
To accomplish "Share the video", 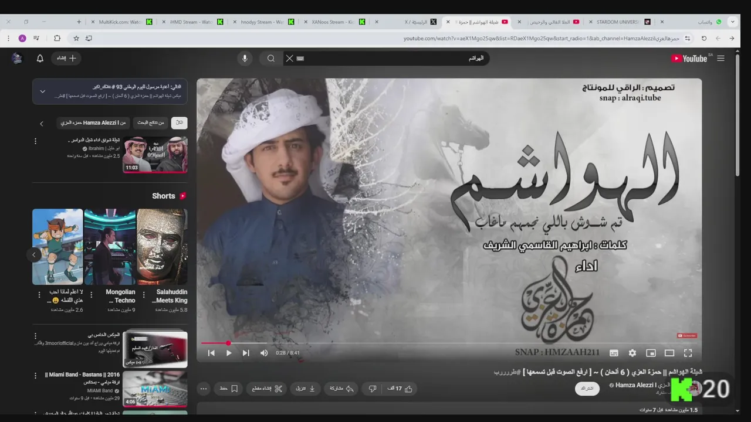I will pos(341,389).
